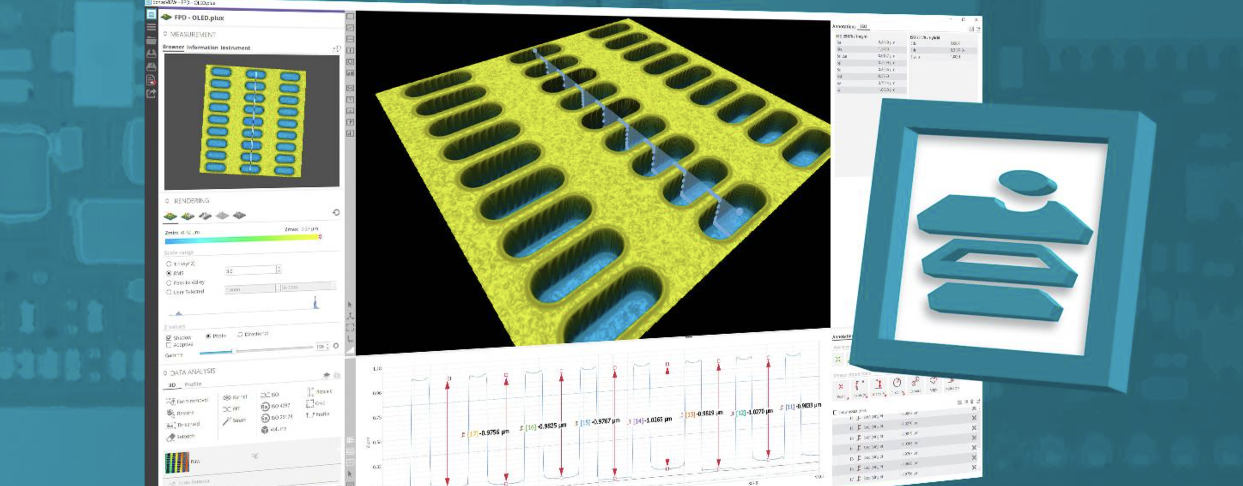Apply the Restore operator
Viewport: 1243px width, 486px height.
[x=180, y=413]
